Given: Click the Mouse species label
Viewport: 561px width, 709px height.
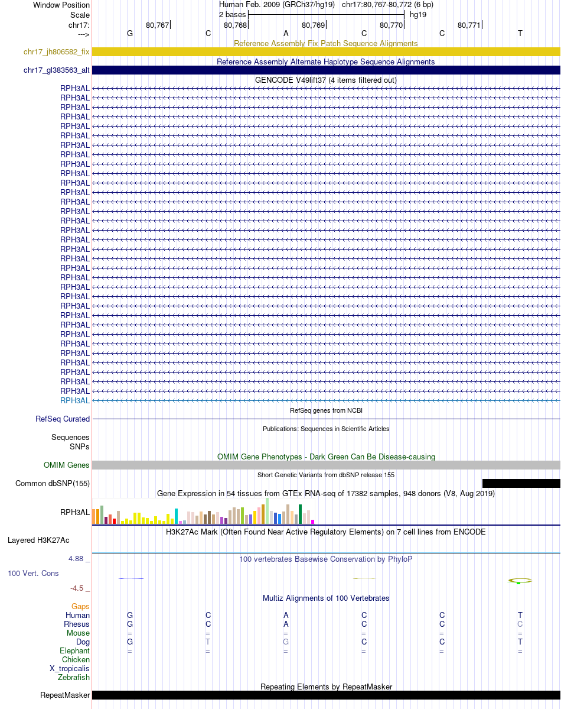Looking at the screenshot, I should point(78,633).
